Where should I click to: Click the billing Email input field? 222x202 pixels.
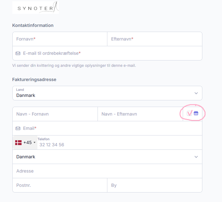(111, 128)
